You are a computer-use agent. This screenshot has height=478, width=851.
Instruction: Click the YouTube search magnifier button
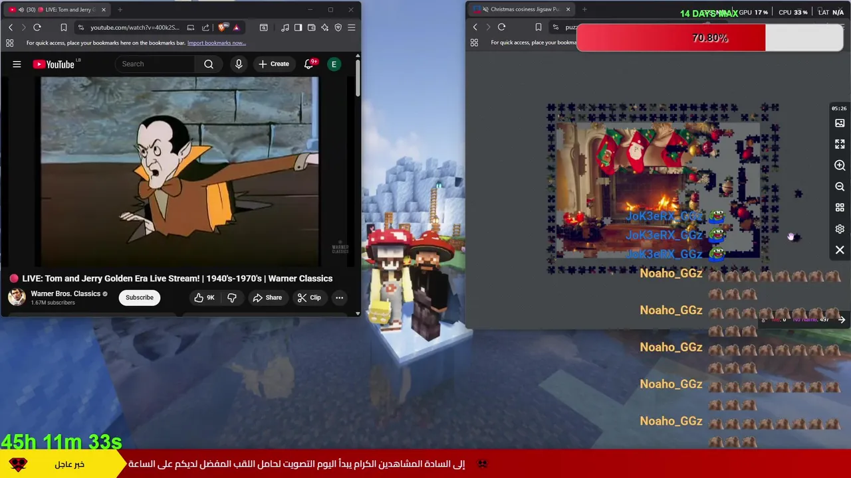coord(209,64)
